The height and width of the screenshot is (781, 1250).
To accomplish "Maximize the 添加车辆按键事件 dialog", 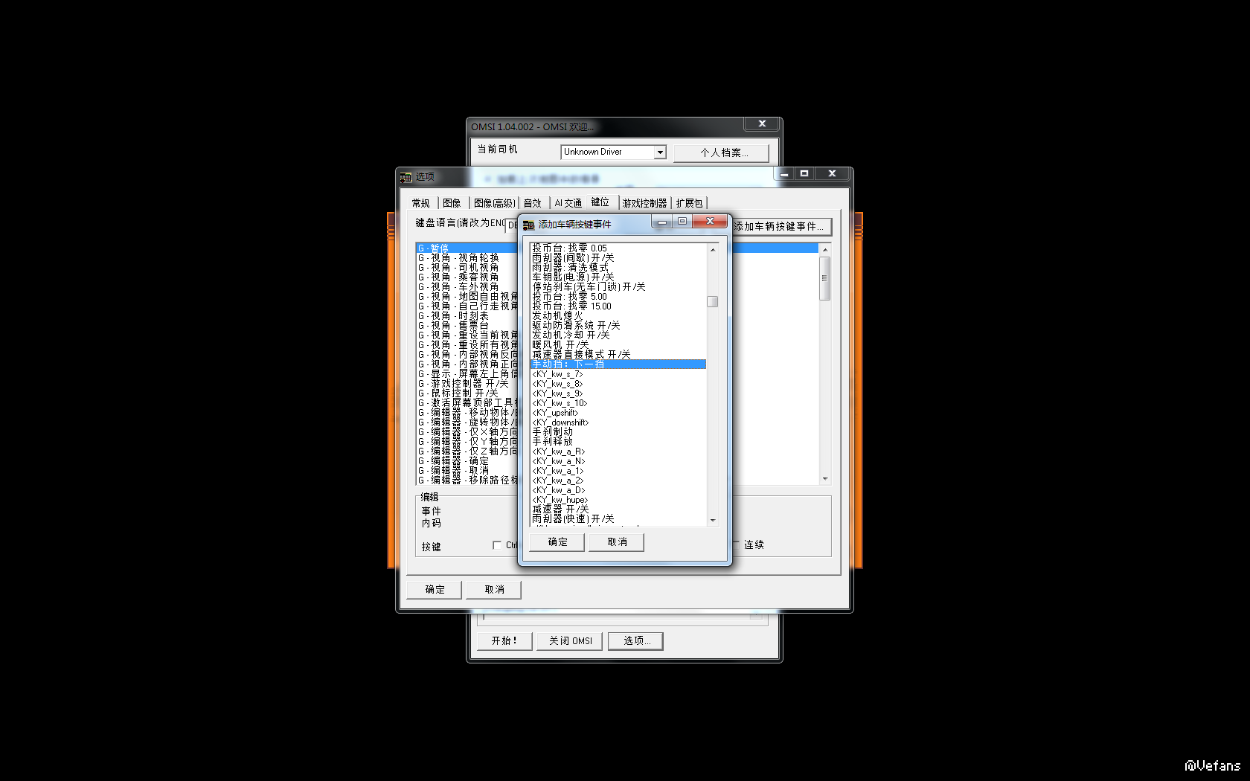I will point(682,221).
